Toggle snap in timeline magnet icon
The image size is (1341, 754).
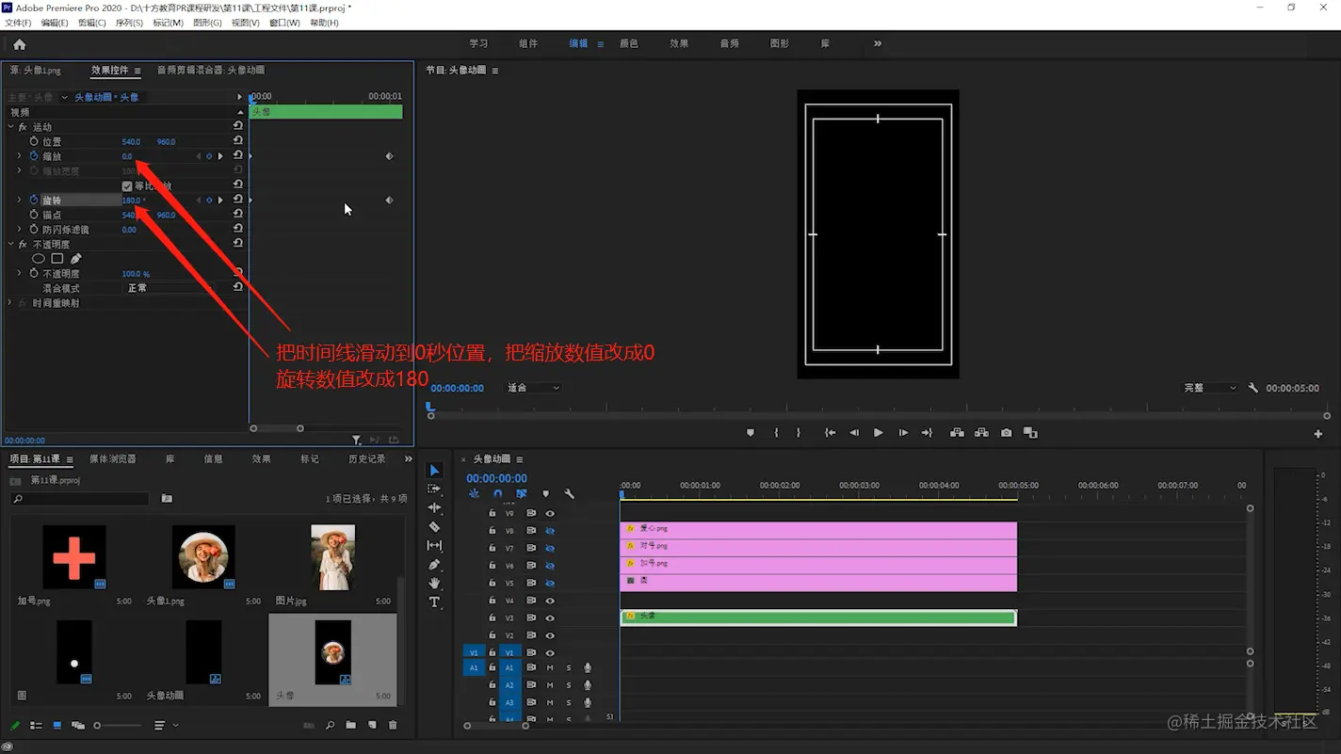pyautogui.click(x=498, y=493)
